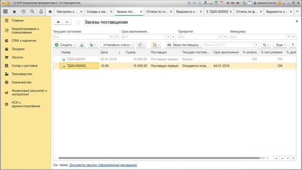Jump to first record using list arrow
Screen dimensions: 302x170
pyautogui.click(x=276, y=158)
